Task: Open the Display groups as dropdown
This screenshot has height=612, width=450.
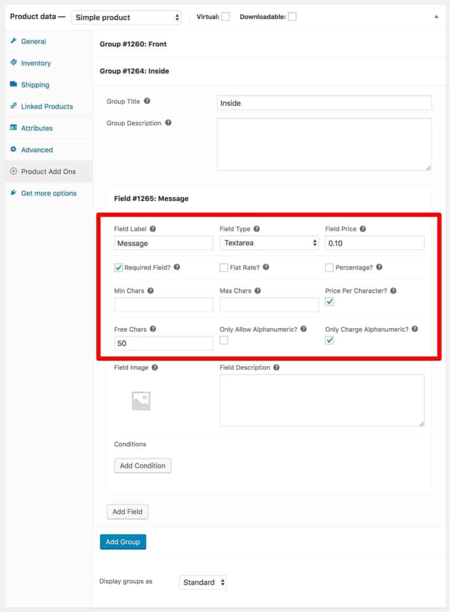Action: tap(202, 582)
